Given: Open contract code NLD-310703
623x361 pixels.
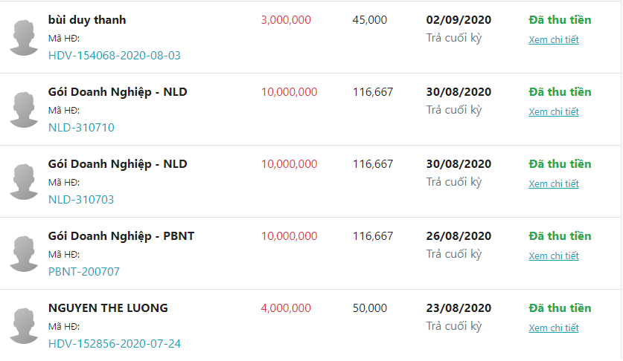Looking at the screenshot, I should click(x=81, y=200).
